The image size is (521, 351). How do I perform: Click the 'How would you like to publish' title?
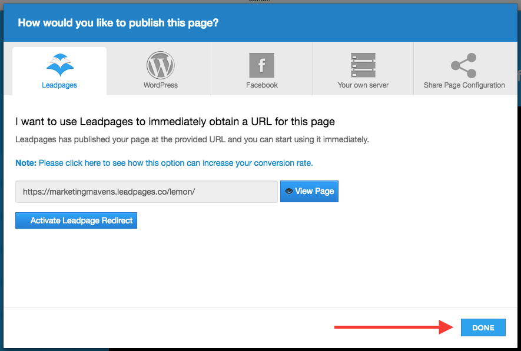coord(118,23)
